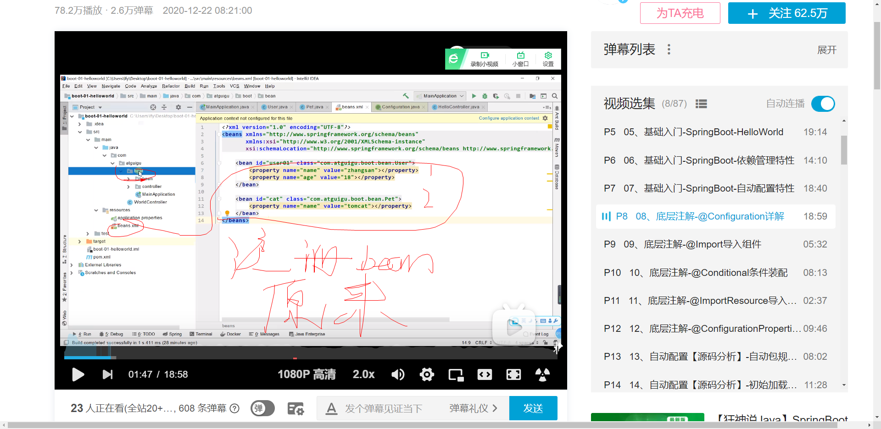Viewport: 881px width, 429px height.
Task: Open the danmaku settings icon
Action: coord(296,408)
